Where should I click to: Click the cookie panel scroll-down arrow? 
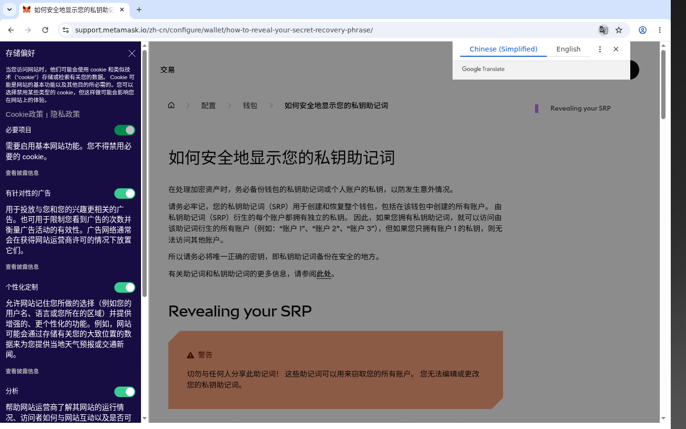click(144, 419)
